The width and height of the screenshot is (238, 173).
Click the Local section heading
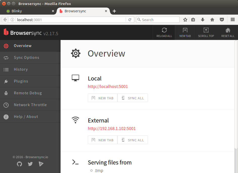(95, 78)
